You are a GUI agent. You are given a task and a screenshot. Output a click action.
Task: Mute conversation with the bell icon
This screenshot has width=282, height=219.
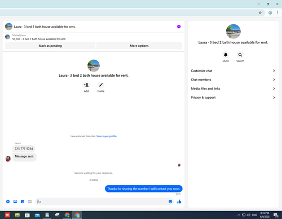tap(226, 55)
